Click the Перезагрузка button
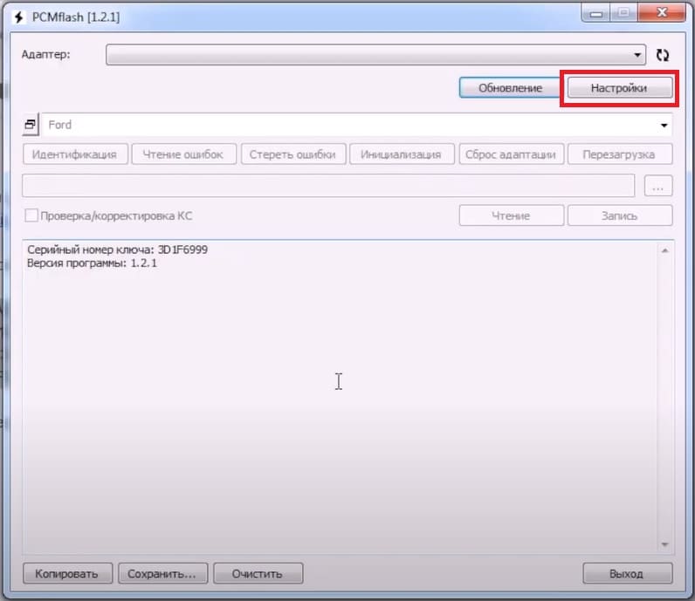Screen dimensions: 695x601 (x=620, y=154)
